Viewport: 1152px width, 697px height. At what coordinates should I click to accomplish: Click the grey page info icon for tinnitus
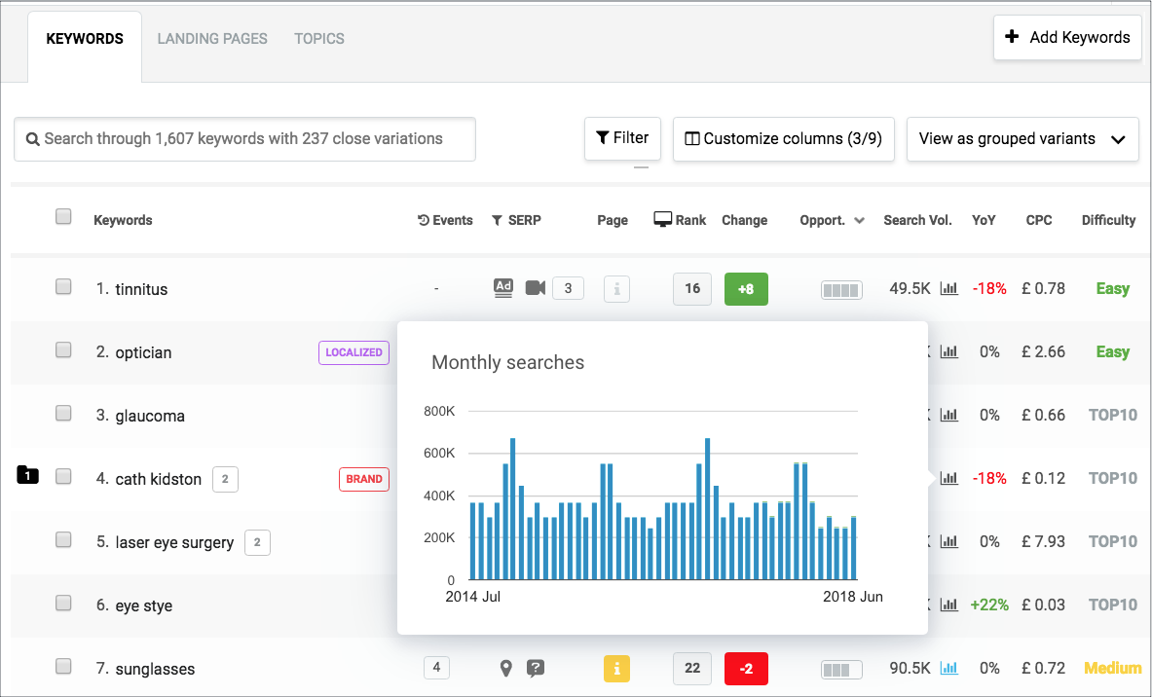pos(616,289)
